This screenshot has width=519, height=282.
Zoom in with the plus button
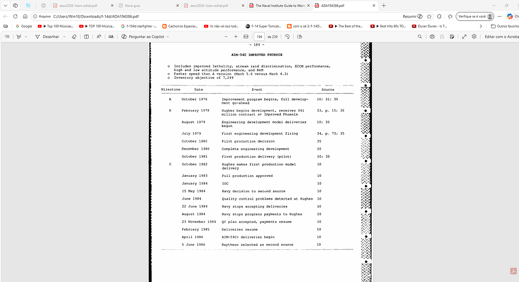click(236, 37)
